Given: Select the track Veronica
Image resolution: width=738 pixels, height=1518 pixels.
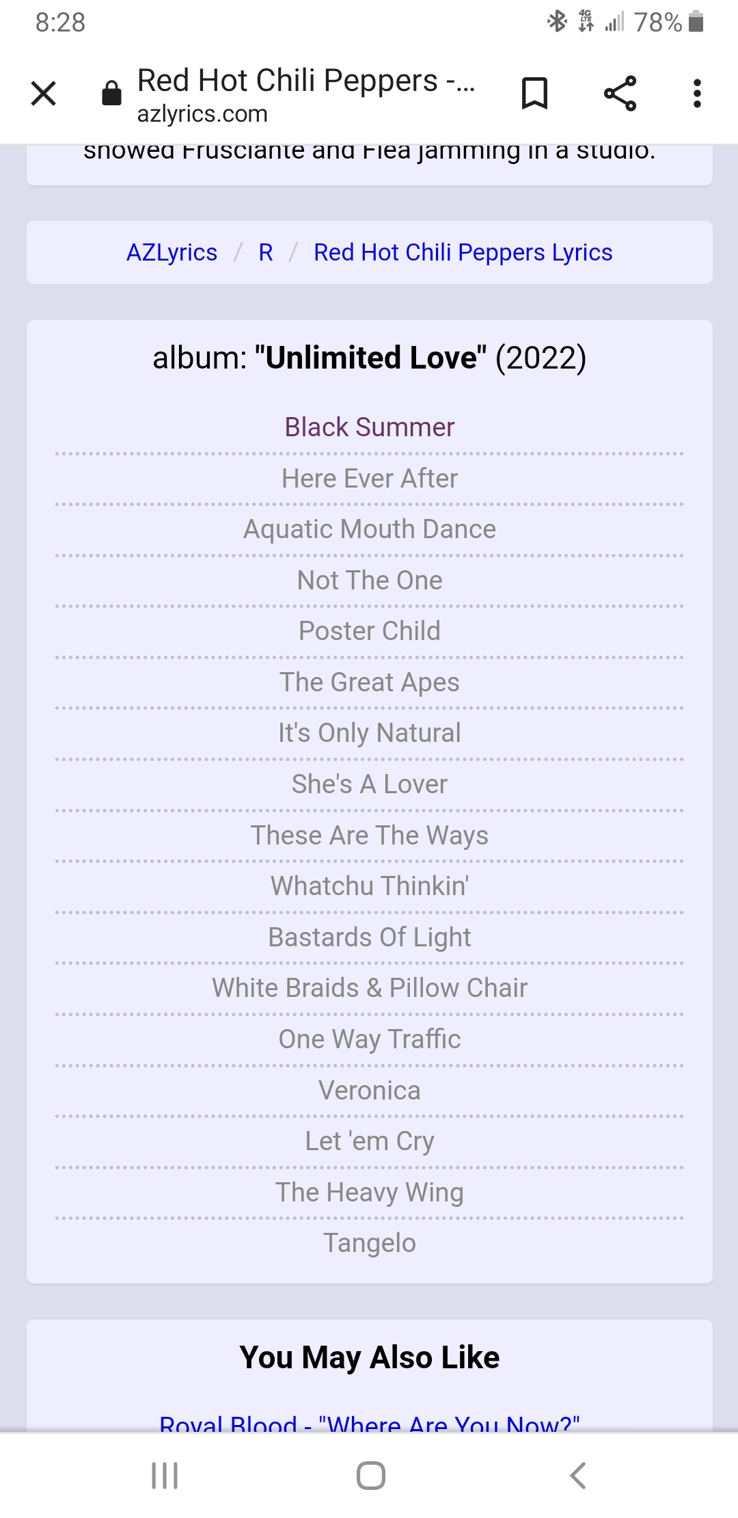Looking at the screenshot, I should [x=369, y=1090].
